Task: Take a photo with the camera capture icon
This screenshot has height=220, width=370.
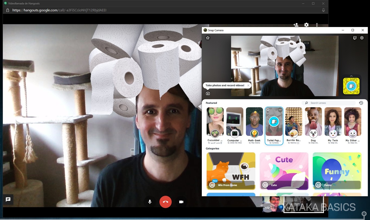Action: [208, 93]
